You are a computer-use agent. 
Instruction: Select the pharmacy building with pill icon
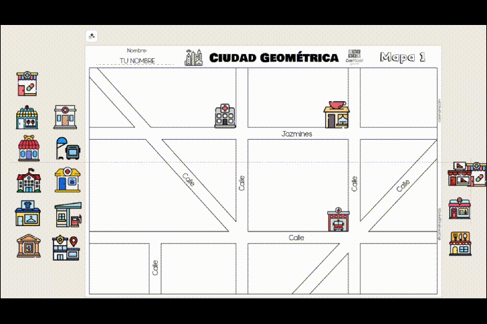(27, 84)
